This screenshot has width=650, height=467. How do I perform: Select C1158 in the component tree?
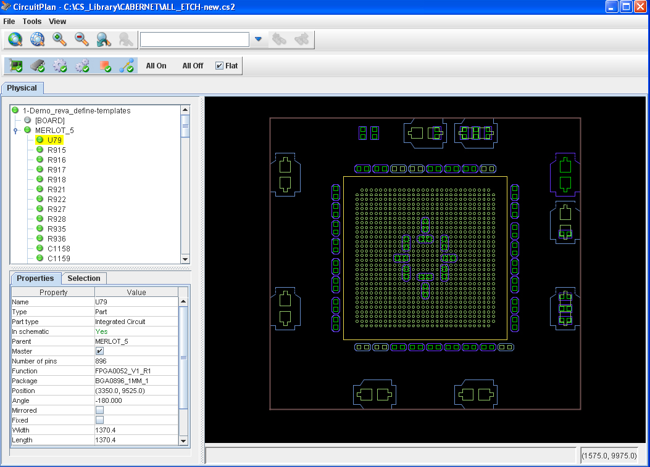(59, 249)
